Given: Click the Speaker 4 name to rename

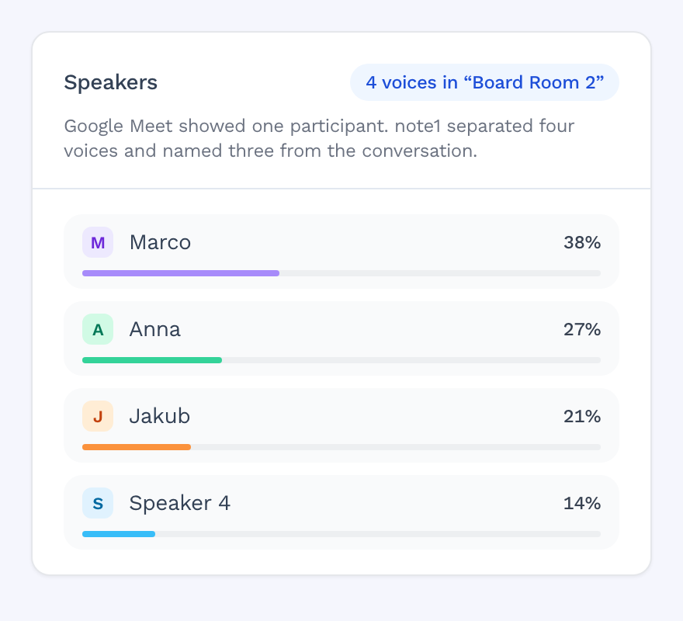Looking at the screenshot, I should pyautogui.click(x=180, y=503).
